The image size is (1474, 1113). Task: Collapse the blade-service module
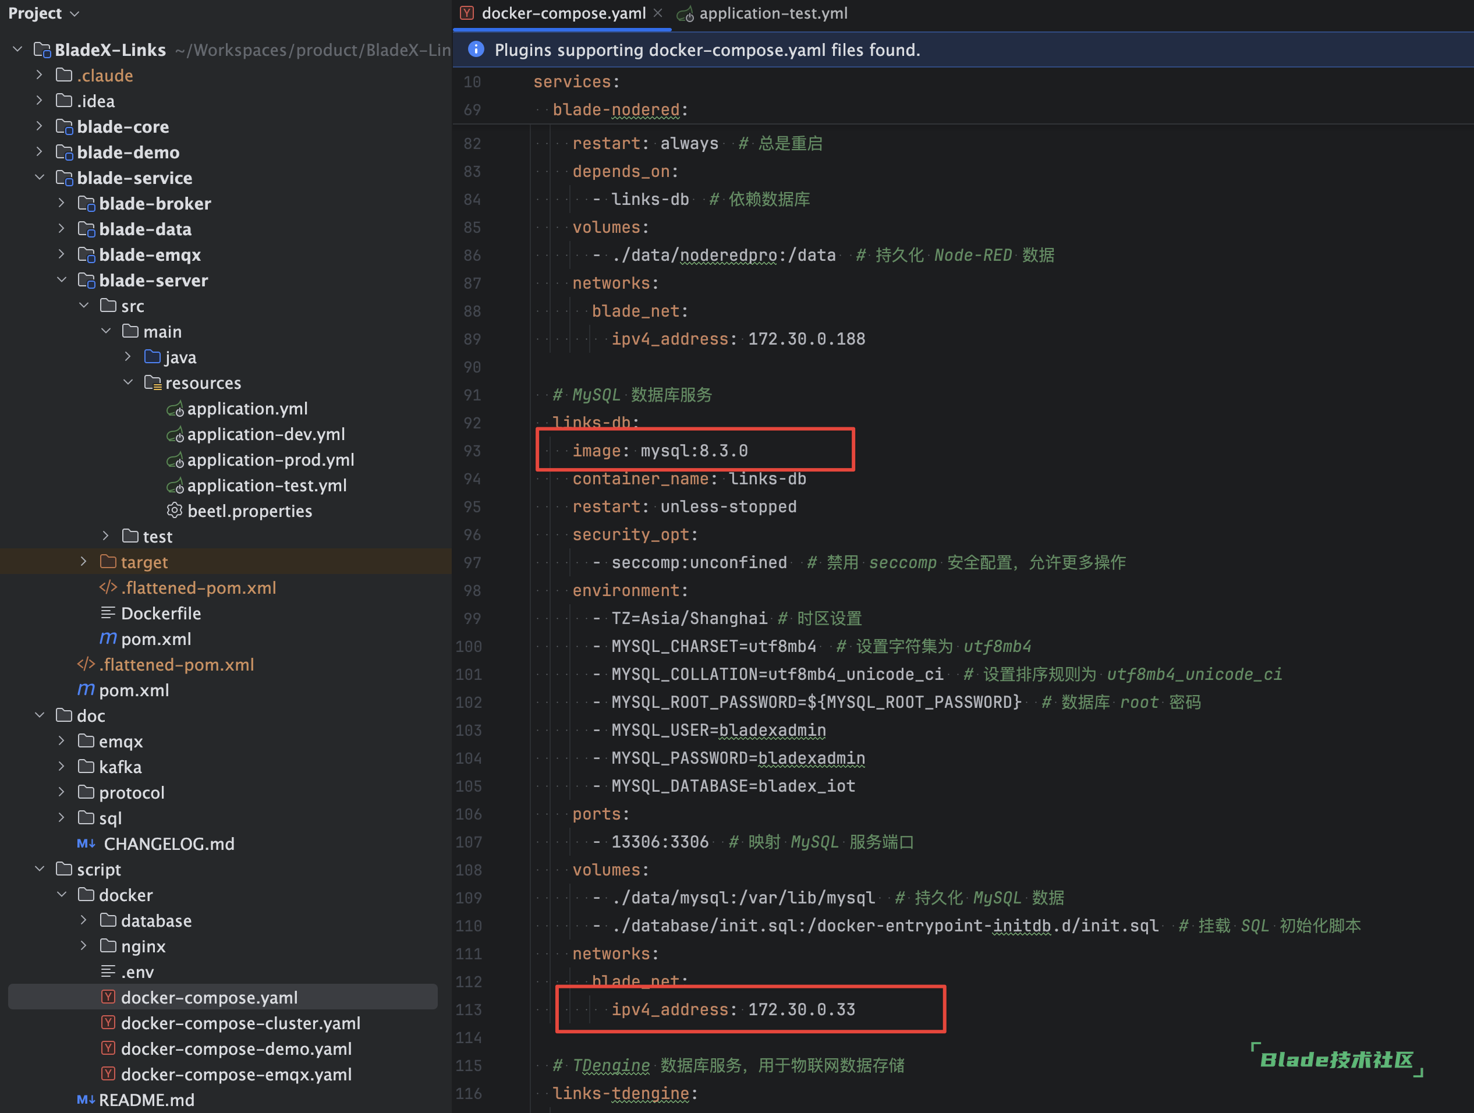tap(40, 178)
